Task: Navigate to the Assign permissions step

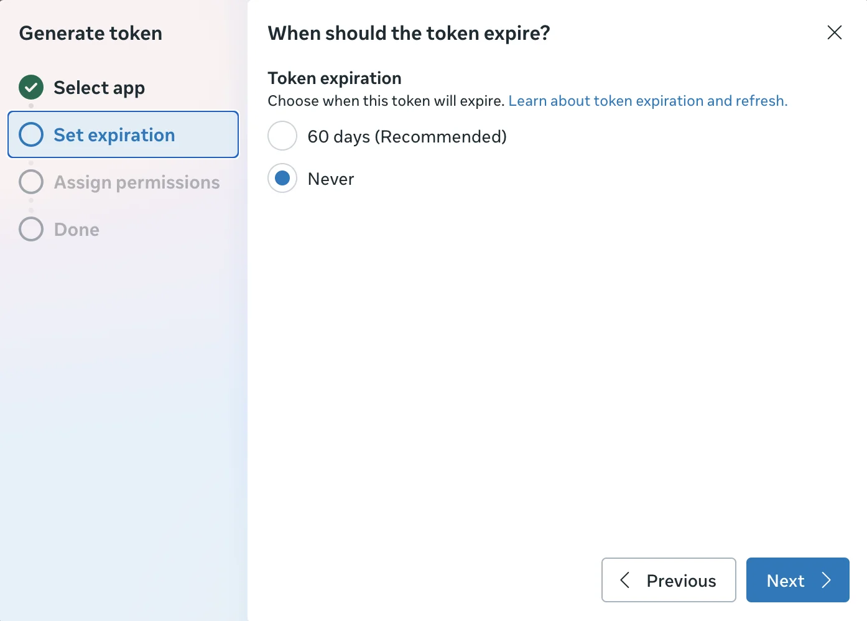Action: [137, 182]
